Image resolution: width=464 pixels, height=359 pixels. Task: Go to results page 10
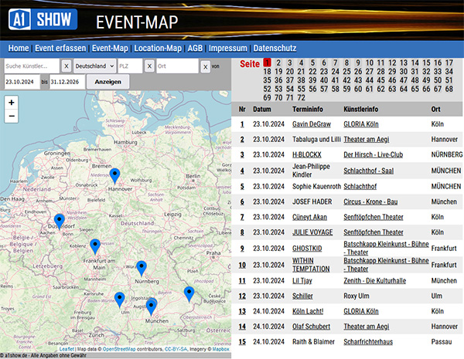pos(370,63)
